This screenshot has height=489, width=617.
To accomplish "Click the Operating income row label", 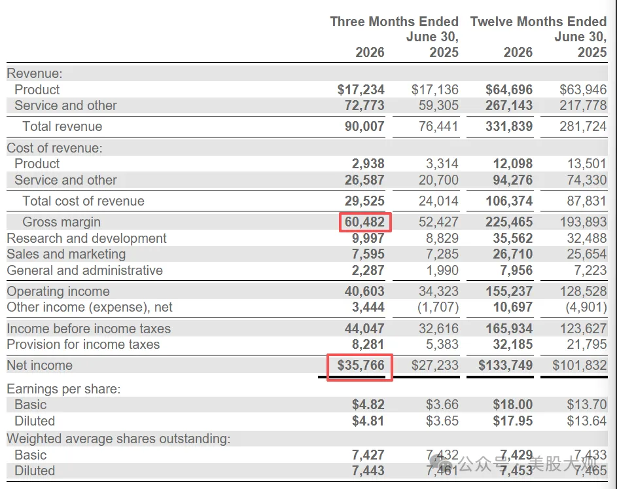I will coord(58,291).
